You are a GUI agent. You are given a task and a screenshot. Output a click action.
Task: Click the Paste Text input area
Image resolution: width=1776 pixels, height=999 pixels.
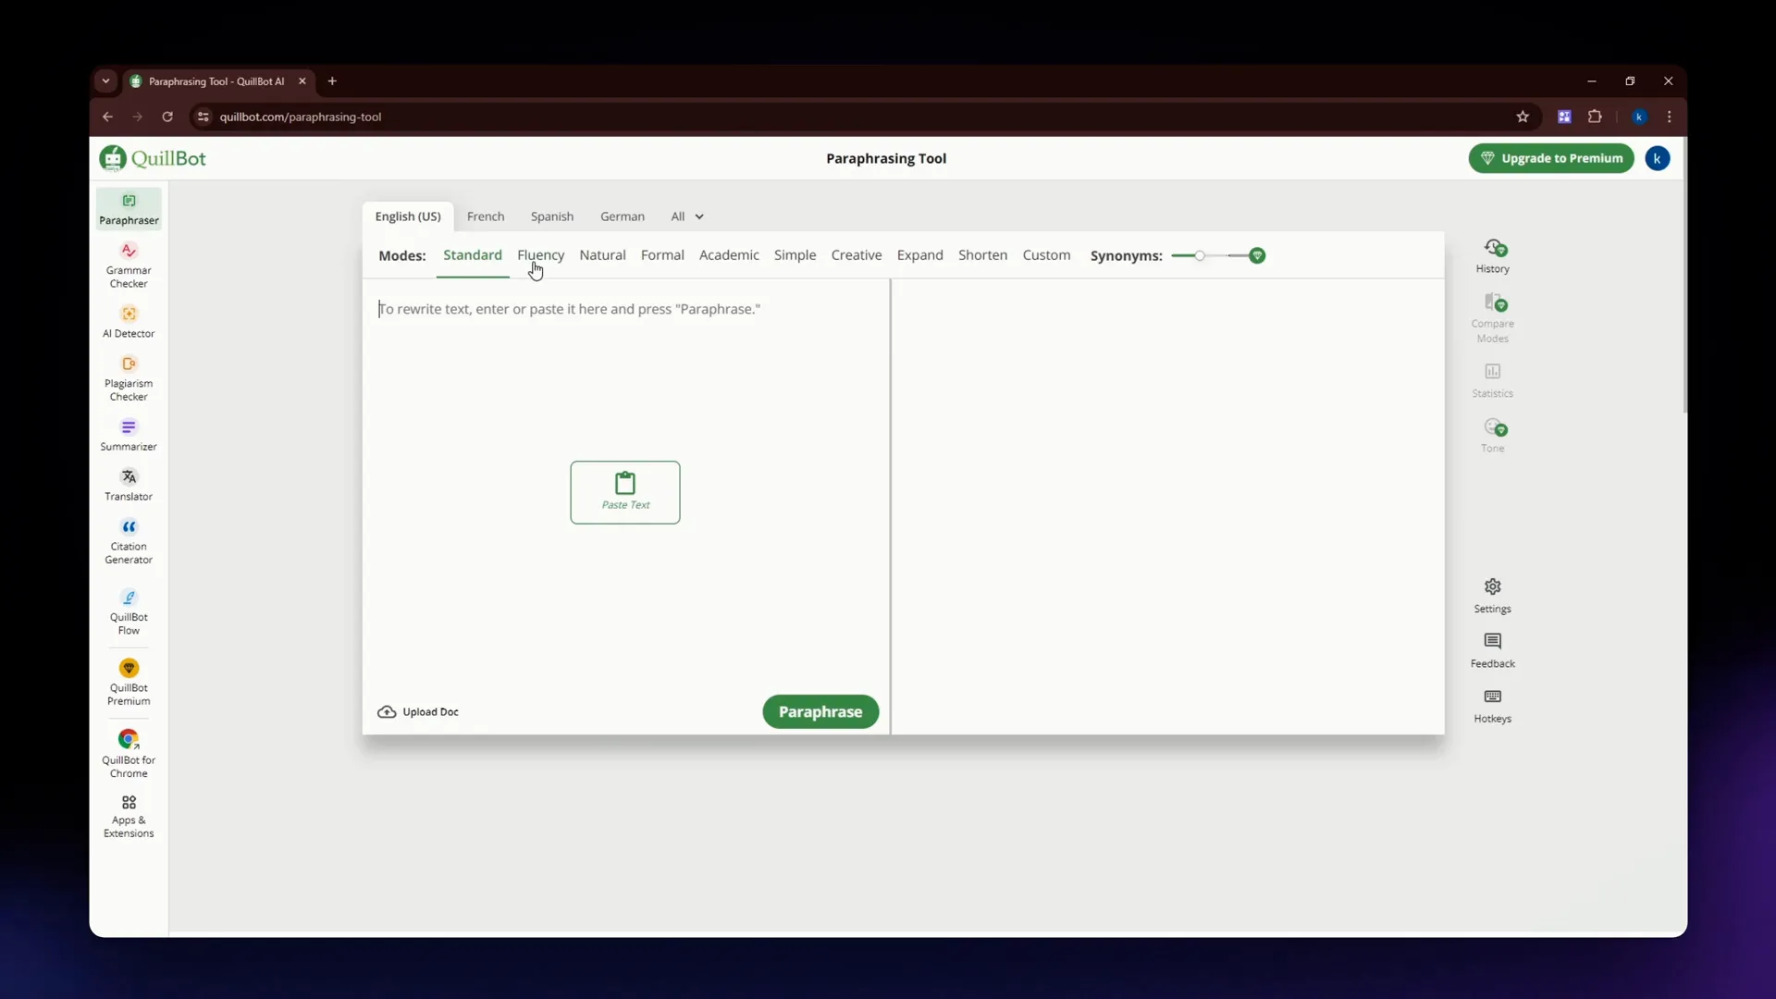pyautogui.click(x=624, y=491)
